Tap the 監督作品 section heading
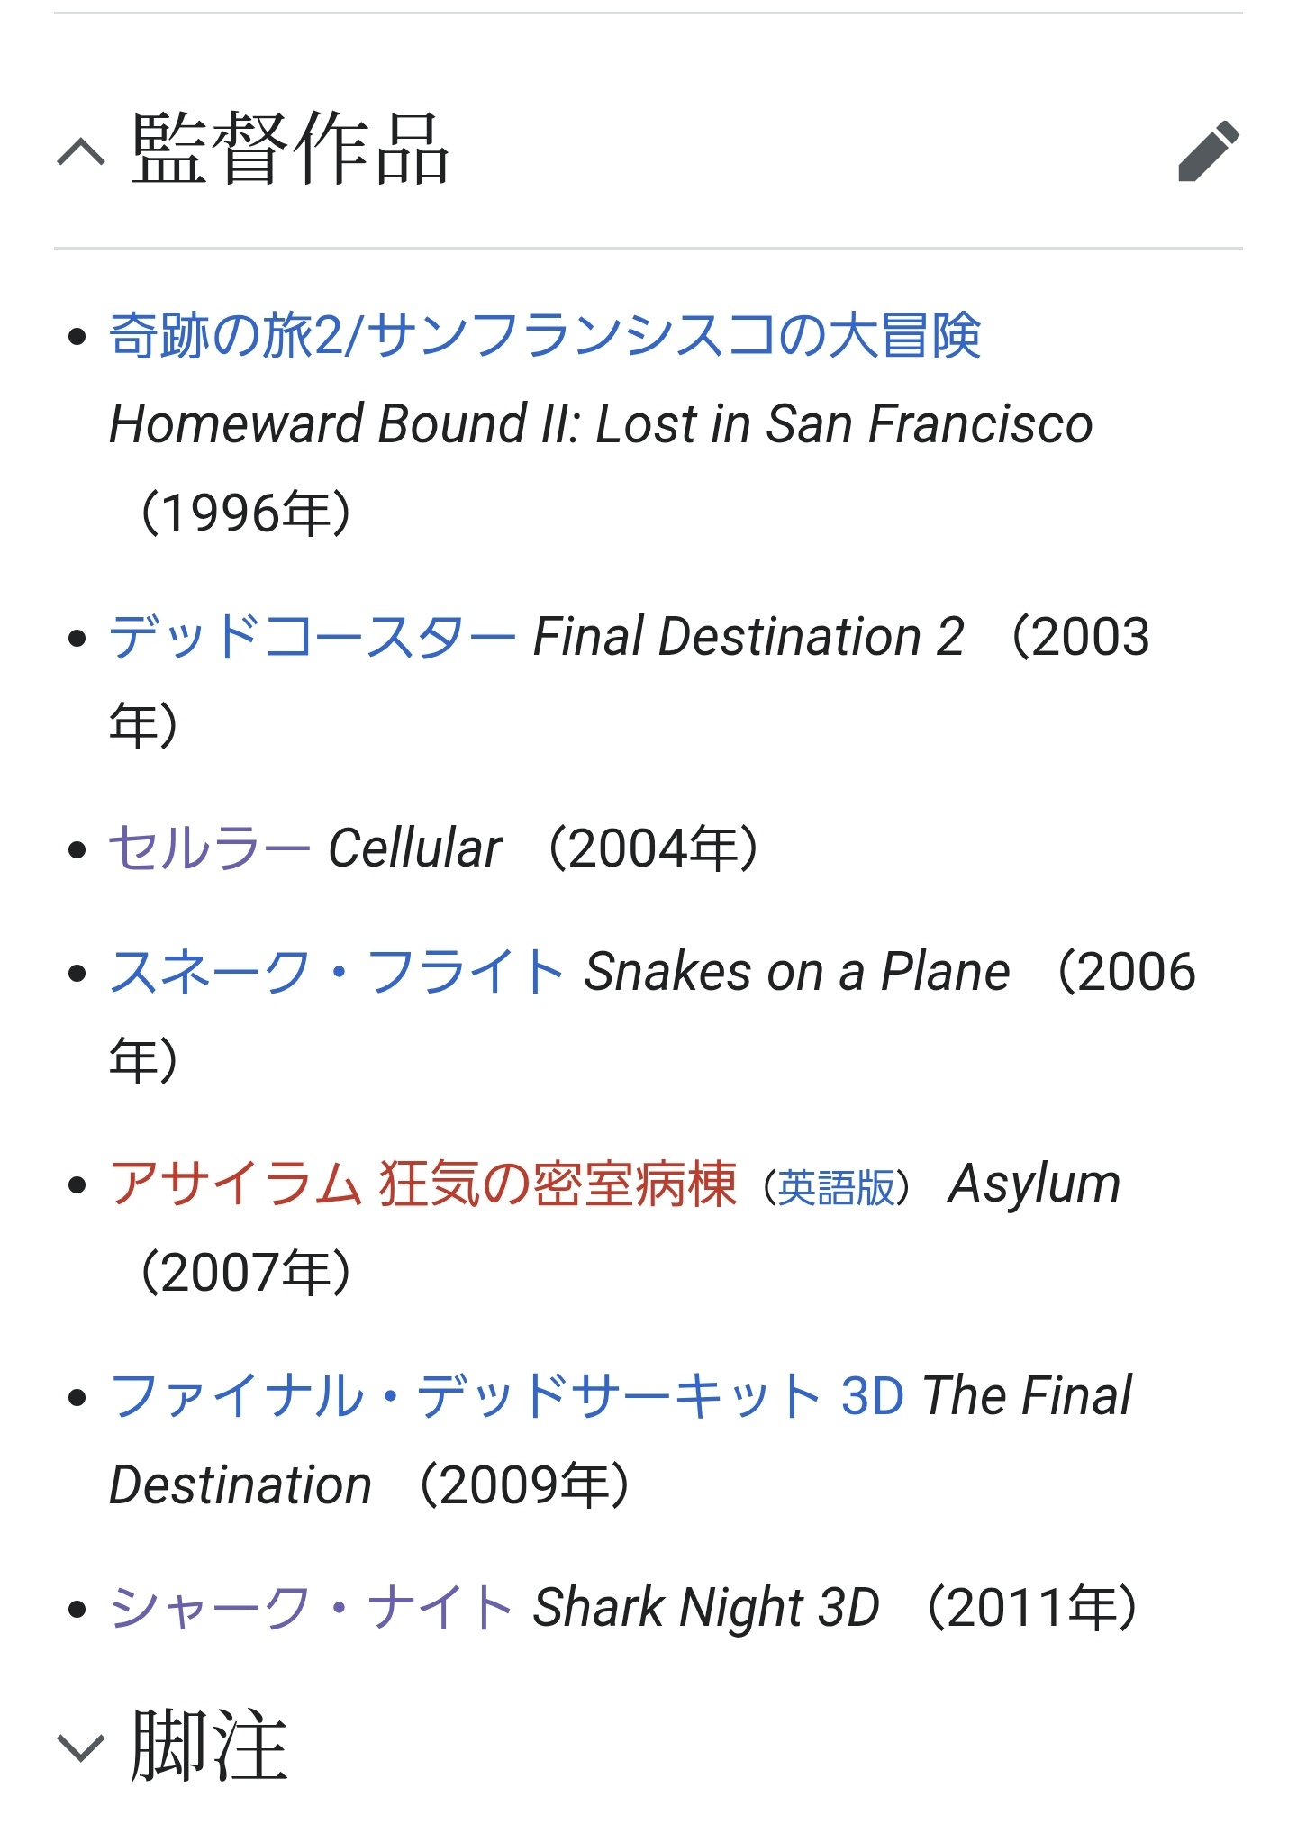The image size is (1297, 1833). click(290, 150)
